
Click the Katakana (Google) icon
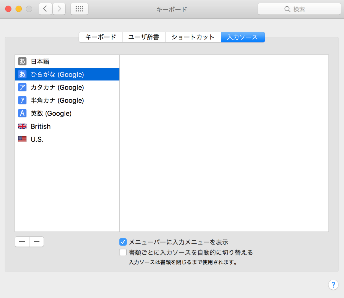coord(22,87)
